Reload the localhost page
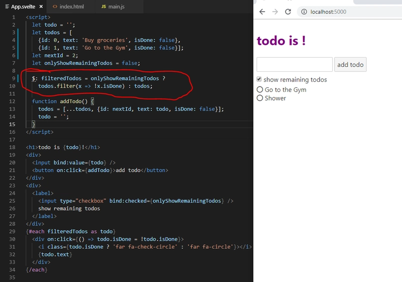Image resolution: width=402 pixels, height=282 pixels. pyautogui.click(x=288, y=12)
